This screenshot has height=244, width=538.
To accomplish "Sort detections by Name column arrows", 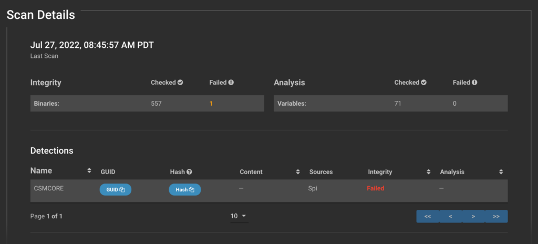I will pyautogui.click(x=89, y=170).
